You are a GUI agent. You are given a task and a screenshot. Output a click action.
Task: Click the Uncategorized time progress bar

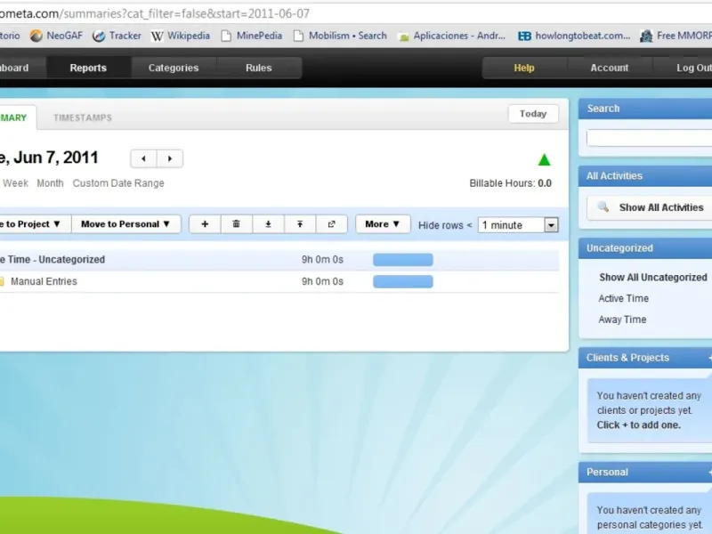pos(403,260)
